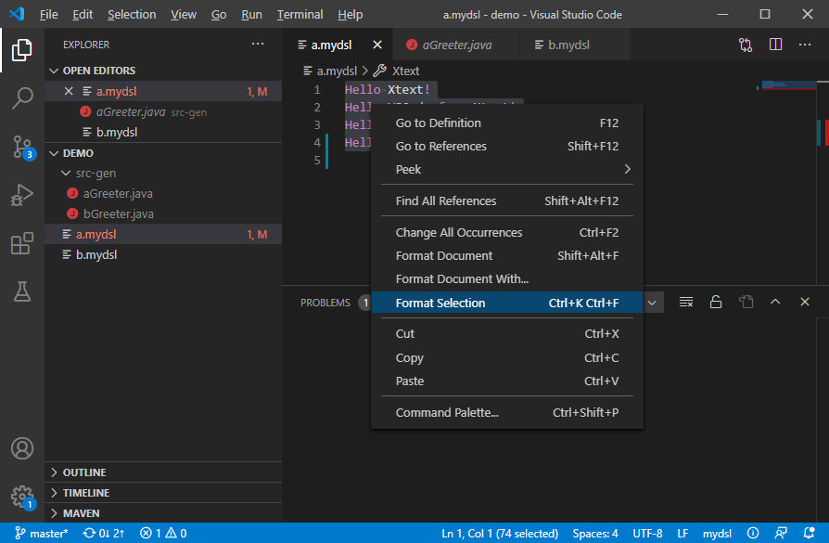Click the mydsl language mode

pos(717,533)
